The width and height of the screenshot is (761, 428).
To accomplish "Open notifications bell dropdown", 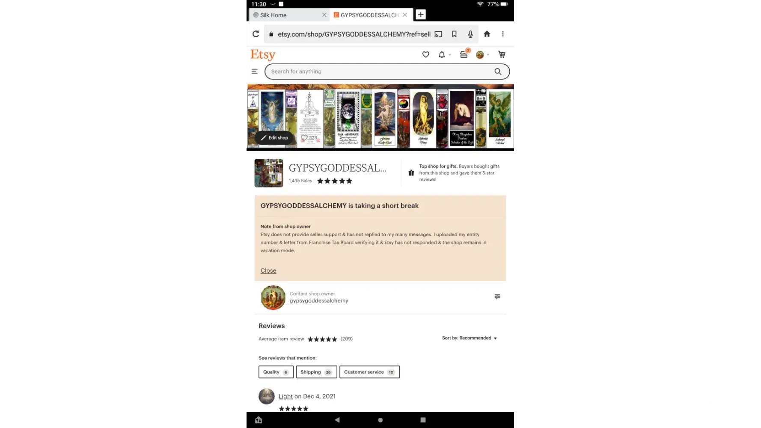I will coord(444,54).
